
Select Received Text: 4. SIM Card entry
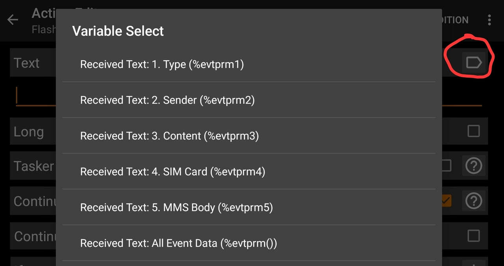click(172, 172)
